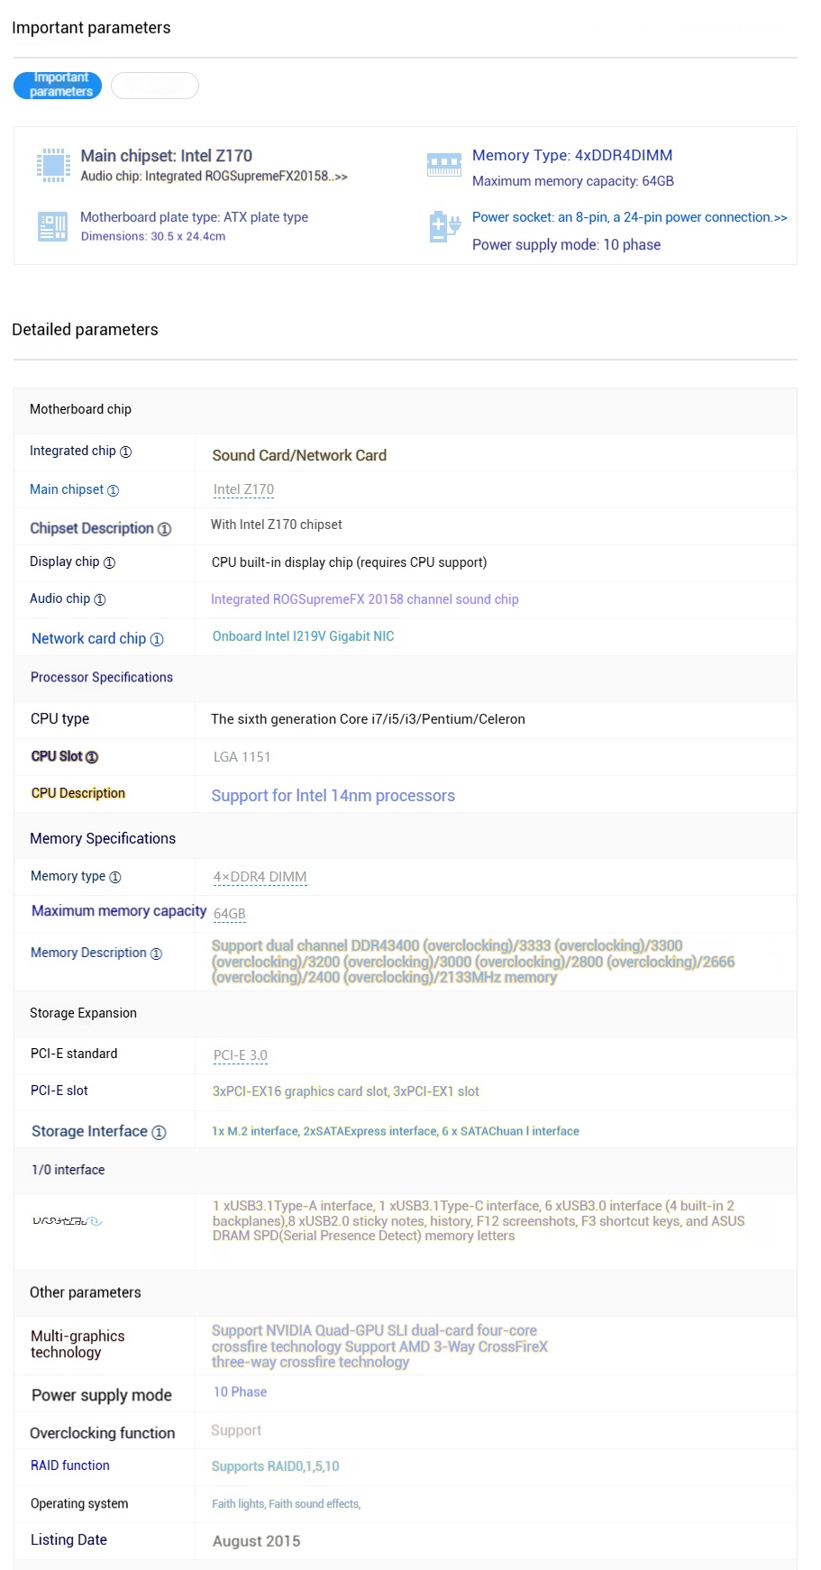821x1570 pixels.
Task: Click info icon next to Audio chip
Action: tap(100, 599)
